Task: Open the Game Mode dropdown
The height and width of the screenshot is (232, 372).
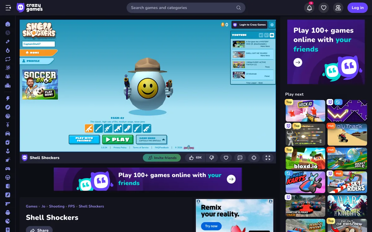Action: (151, 140)
